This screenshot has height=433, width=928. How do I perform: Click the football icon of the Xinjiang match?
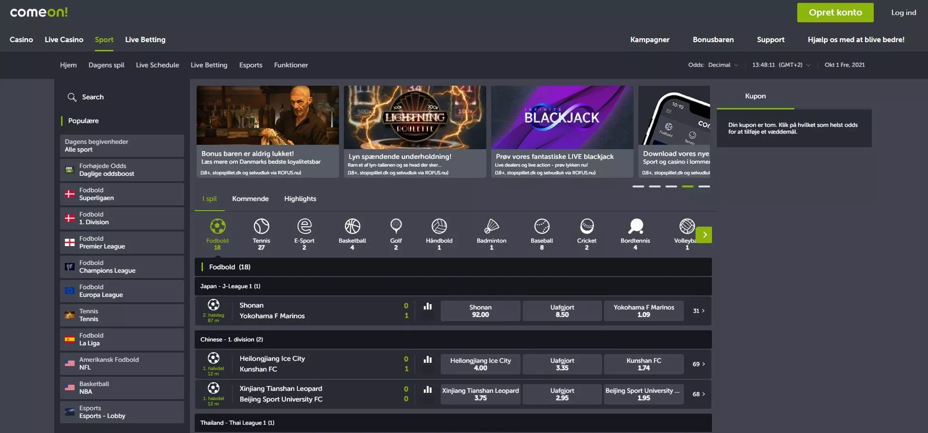click(214, 388)
